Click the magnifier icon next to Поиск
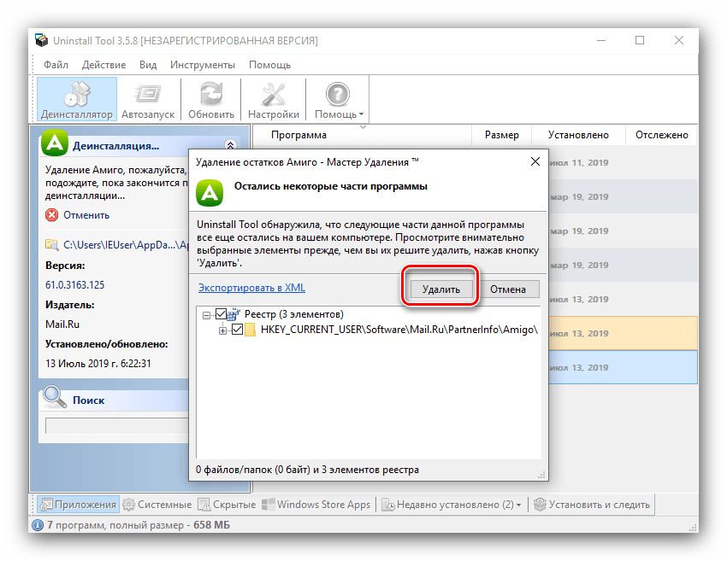Screen dimensions: 727x561 coord(55,397)
